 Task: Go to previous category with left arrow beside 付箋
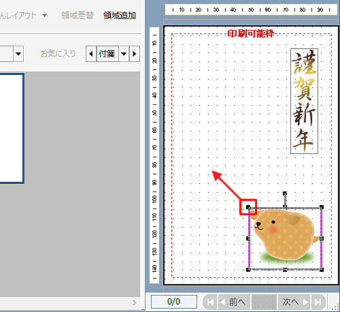(91, 54)
